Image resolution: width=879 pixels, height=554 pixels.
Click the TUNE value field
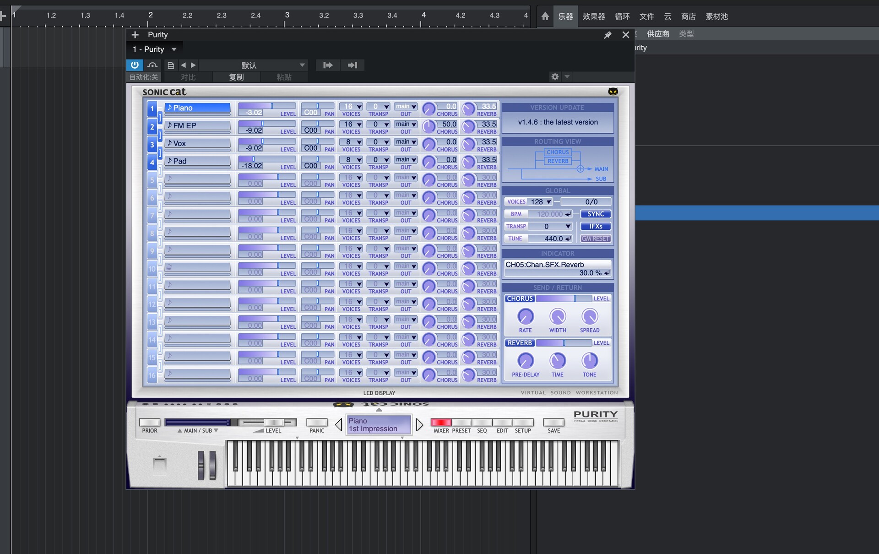(550, 239)
